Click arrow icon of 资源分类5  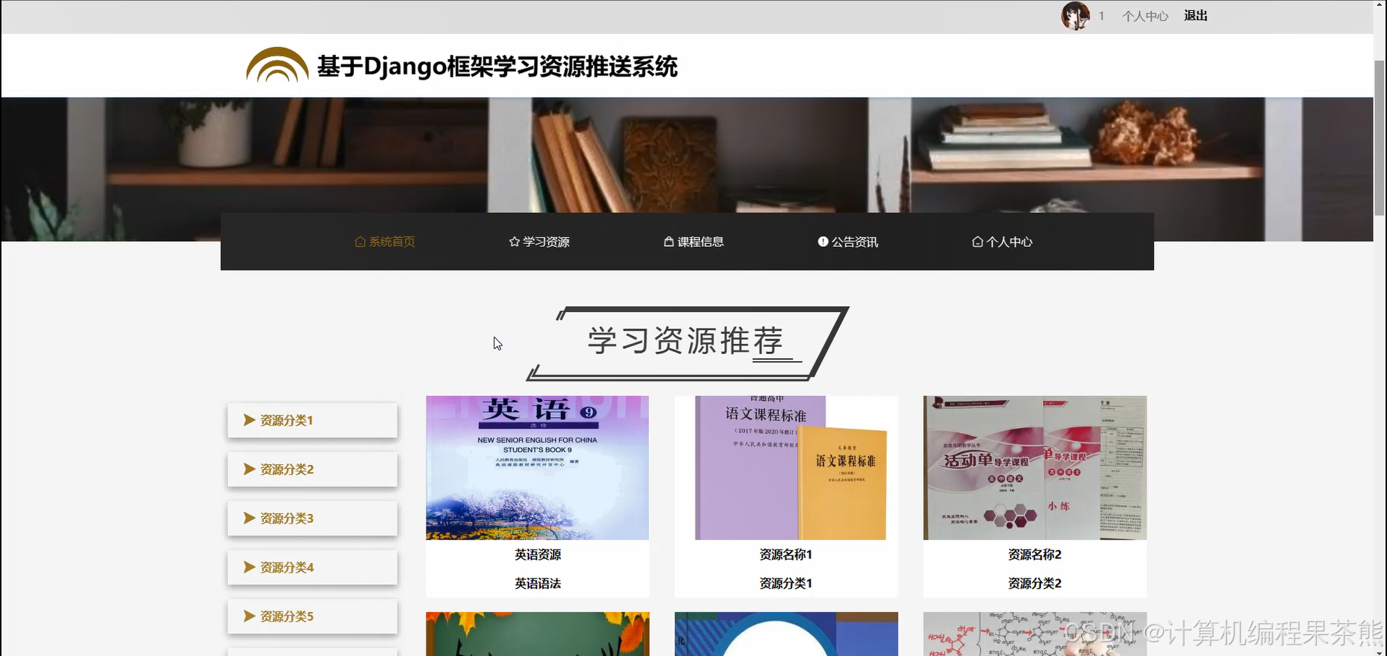pos(249,616)
